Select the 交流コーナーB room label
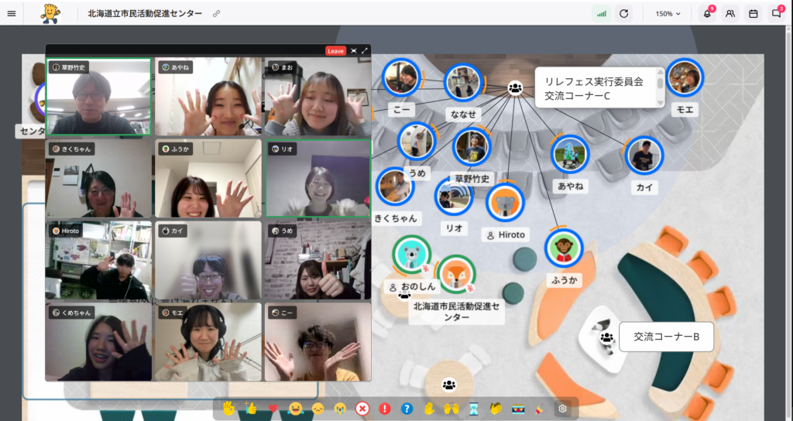793x421 pixels. pyautogui.click(x=666, y=337)
